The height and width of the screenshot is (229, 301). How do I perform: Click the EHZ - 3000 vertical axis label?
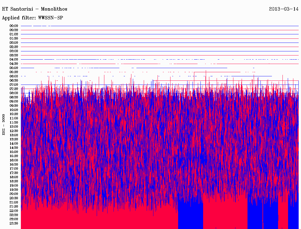click(x=4, y=124)
